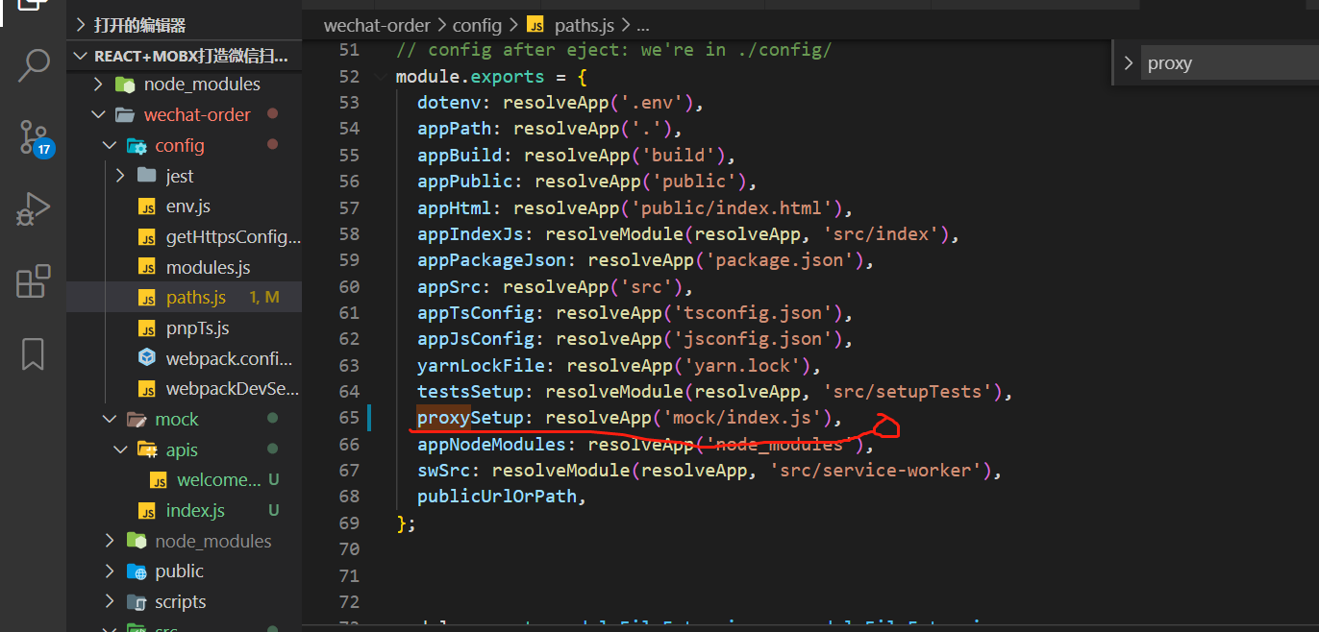Open webpackDevServer config file
The height and width of the screenshot is (632, 1319).
tap(233, 390)
